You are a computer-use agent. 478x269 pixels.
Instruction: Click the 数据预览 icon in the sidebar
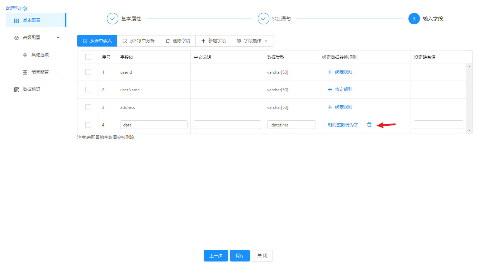pos(16,89)
